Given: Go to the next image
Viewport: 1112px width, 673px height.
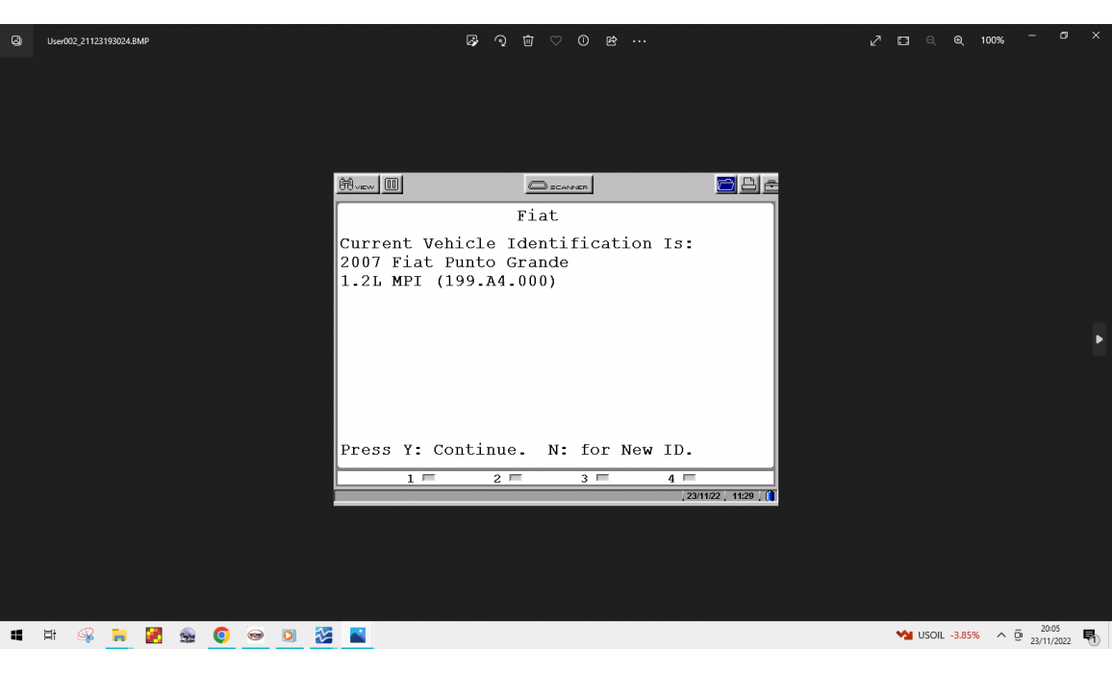Looking at the screenshot, I should 1099,339.
